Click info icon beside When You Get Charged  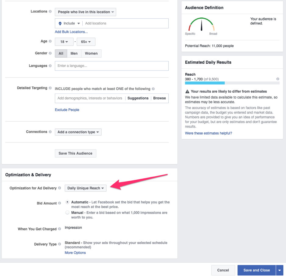59,229
